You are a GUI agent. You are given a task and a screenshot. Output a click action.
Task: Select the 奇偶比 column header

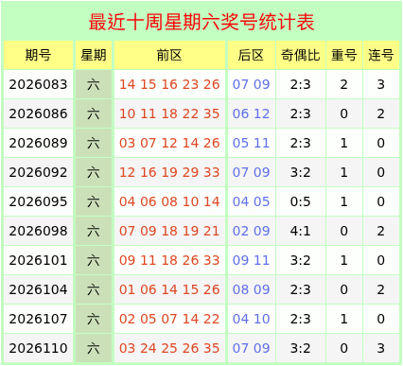pyautogui.click(x=301, y=55)
